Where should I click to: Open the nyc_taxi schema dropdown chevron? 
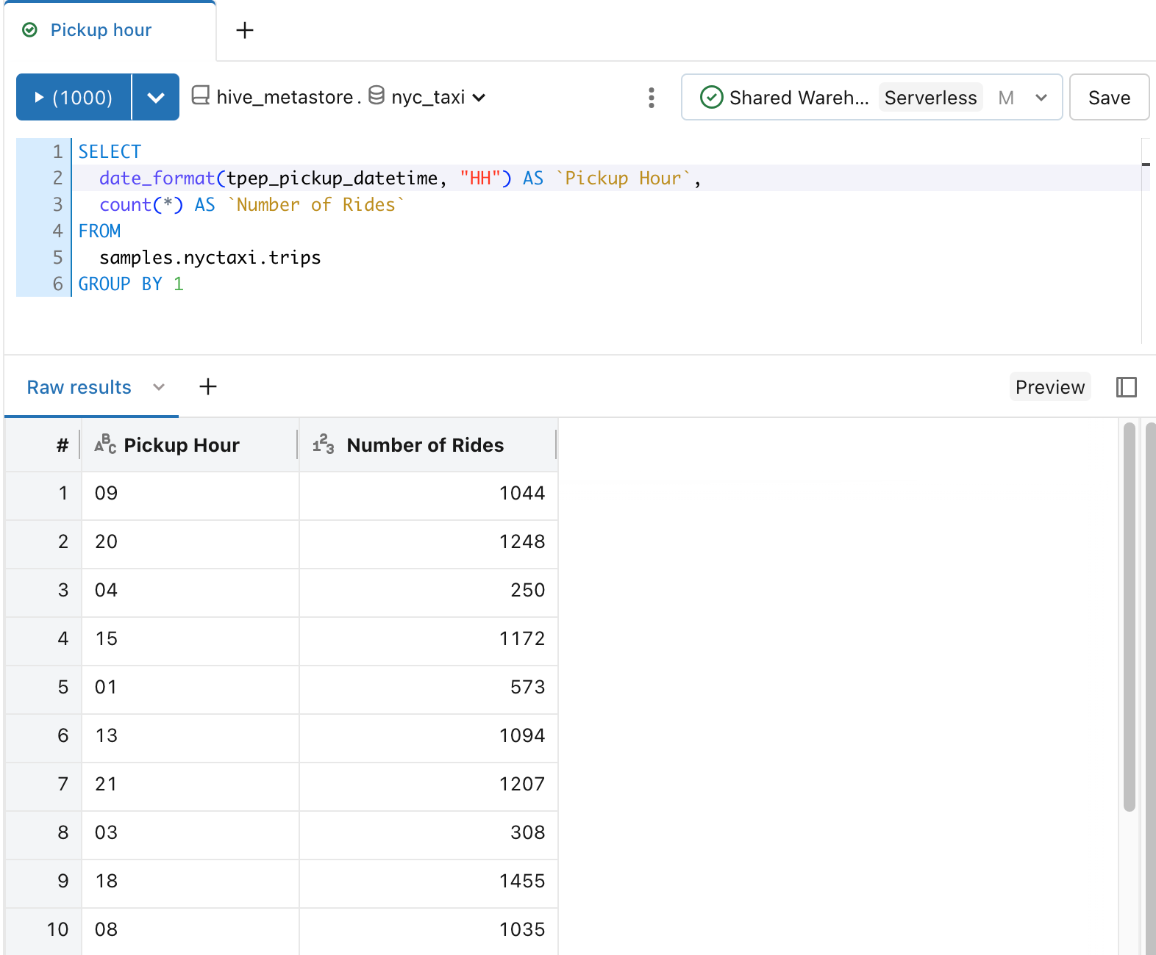(x=479, y=98)
